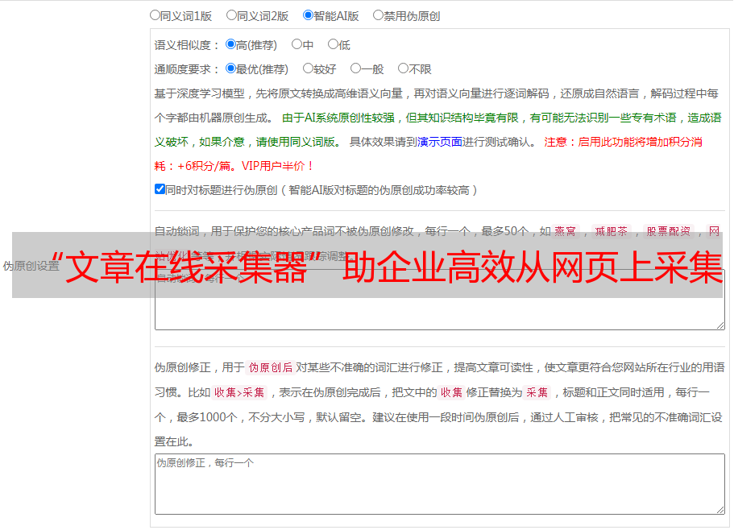Open the 演示页面 demo link
The image size is (734, 530).
440,142
